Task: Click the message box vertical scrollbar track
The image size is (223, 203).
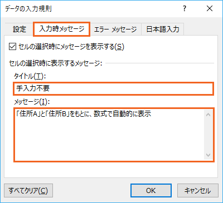Action: point(209,135)
